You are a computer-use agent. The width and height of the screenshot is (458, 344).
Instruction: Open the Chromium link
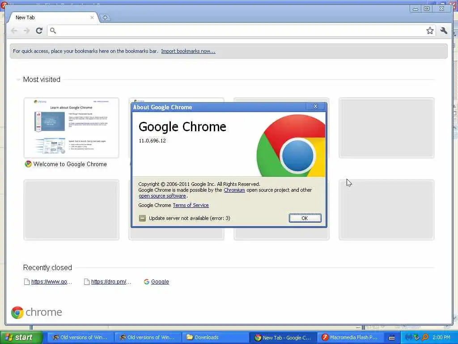pyautogui.click(x=234, y=190)
